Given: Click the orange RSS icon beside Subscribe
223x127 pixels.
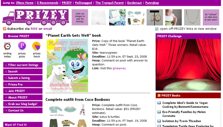Looking at the screenshot, I should 5,29.
